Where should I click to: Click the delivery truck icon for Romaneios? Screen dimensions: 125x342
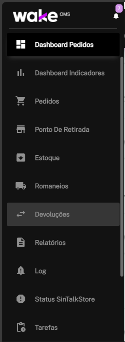click(x=21, y=186)
